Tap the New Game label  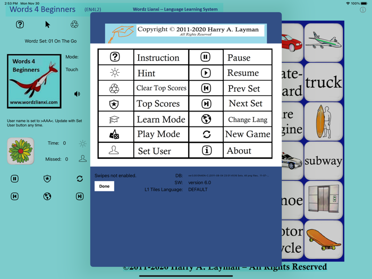pyautogui.click(x=248, y=134)
